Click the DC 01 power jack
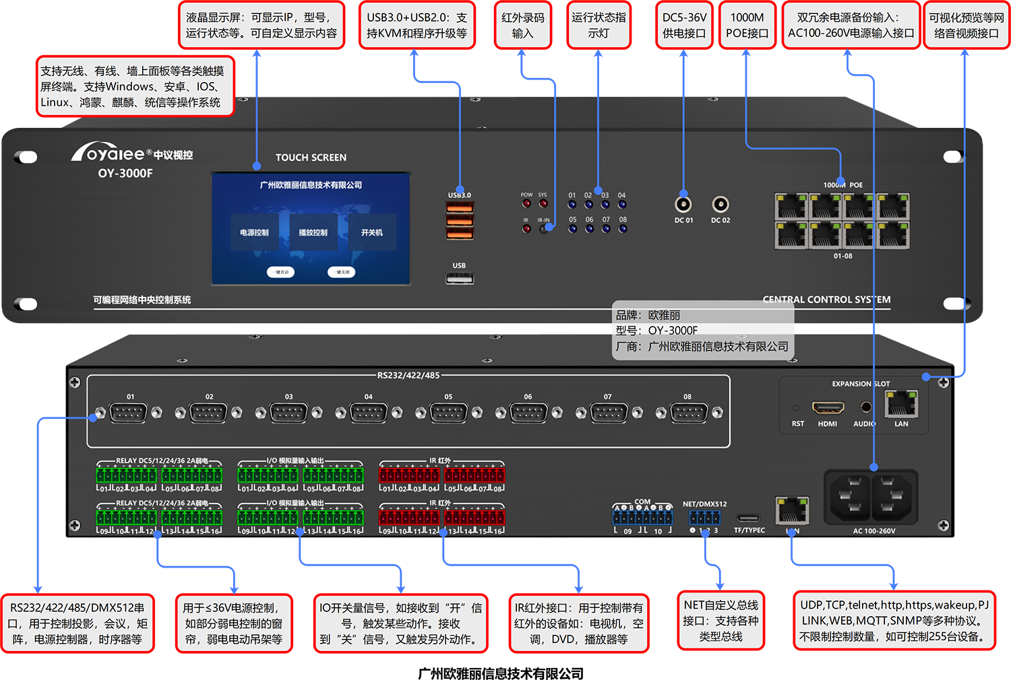 pos(683,204)
